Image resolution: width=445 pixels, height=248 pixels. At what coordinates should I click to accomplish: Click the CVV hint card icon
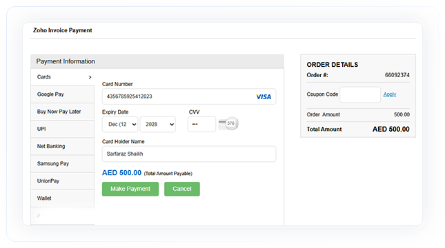click(228, 123)
